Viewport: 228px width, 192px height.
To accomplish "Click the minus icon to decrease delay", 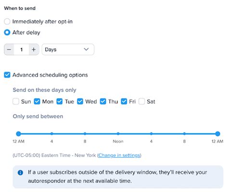I will click(x=9, y=50).
